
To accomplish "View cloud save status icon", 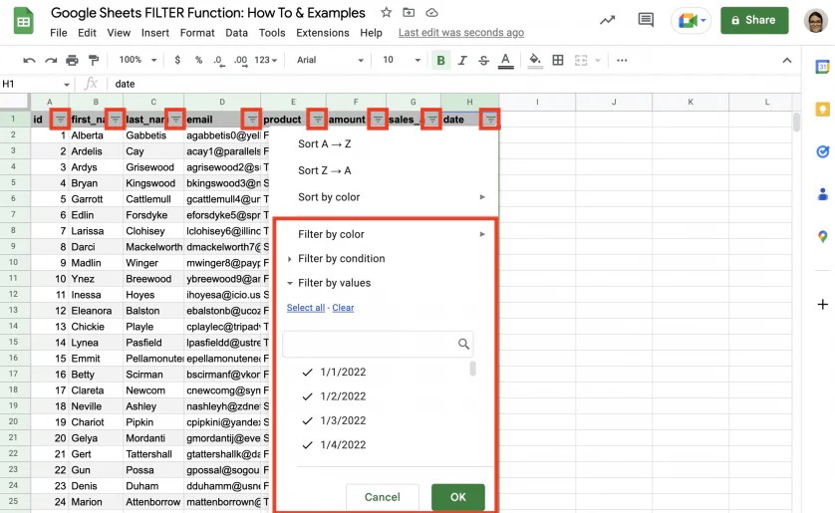I will [x=431, y=12].
